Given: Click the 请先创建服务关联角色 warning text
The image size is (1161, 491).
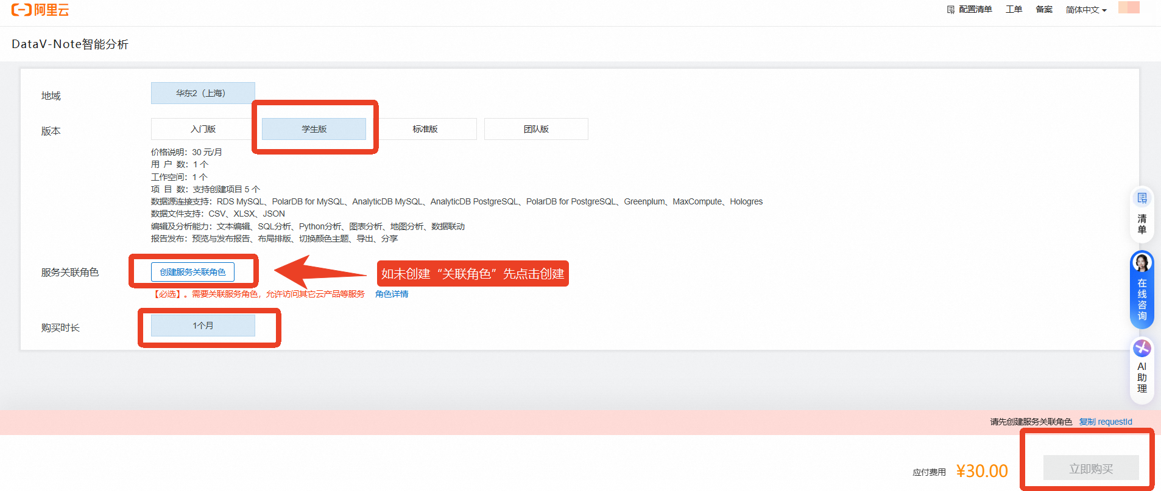Looking at the screenshot, I should coord(1031,422).
